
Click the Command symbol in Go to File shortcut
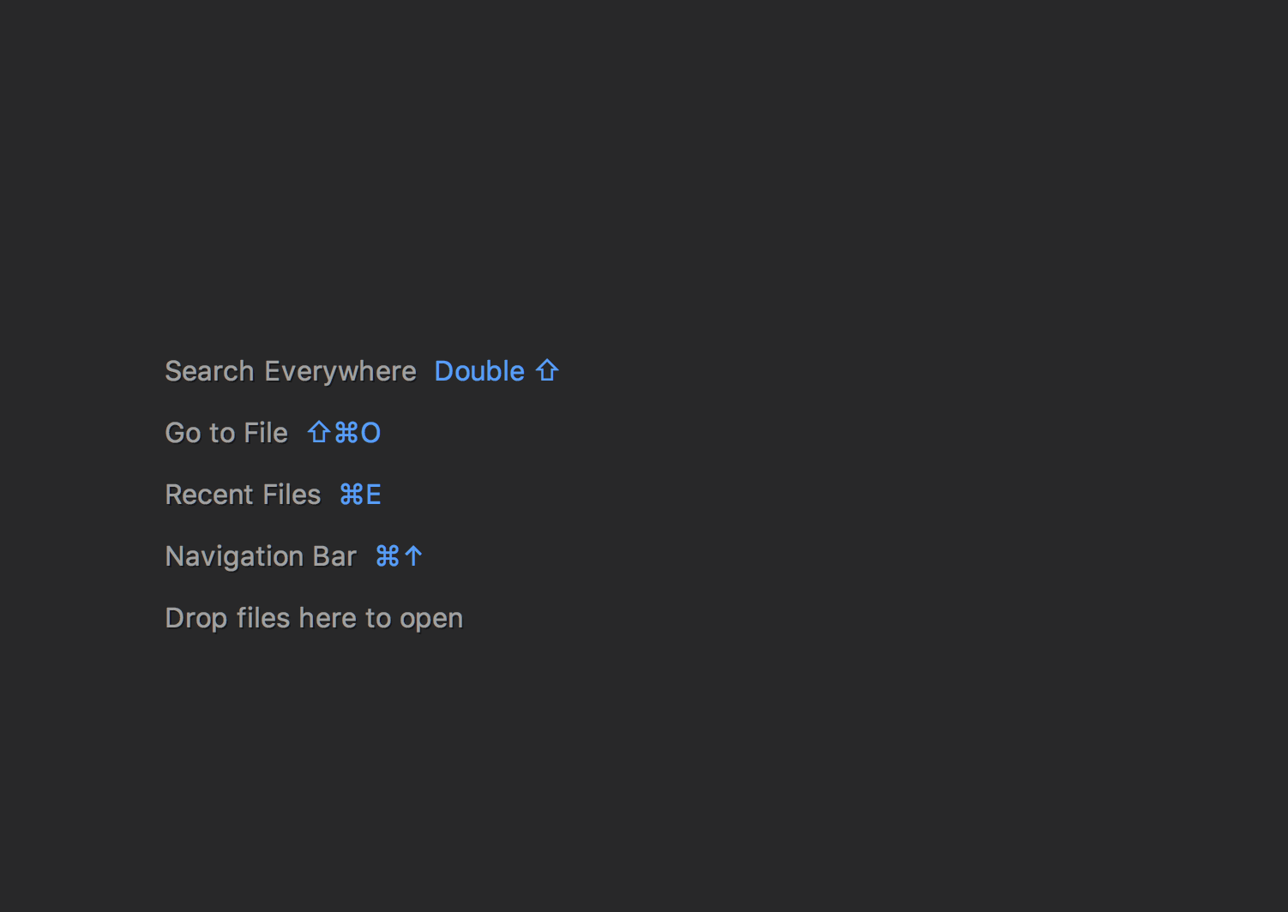346,433
